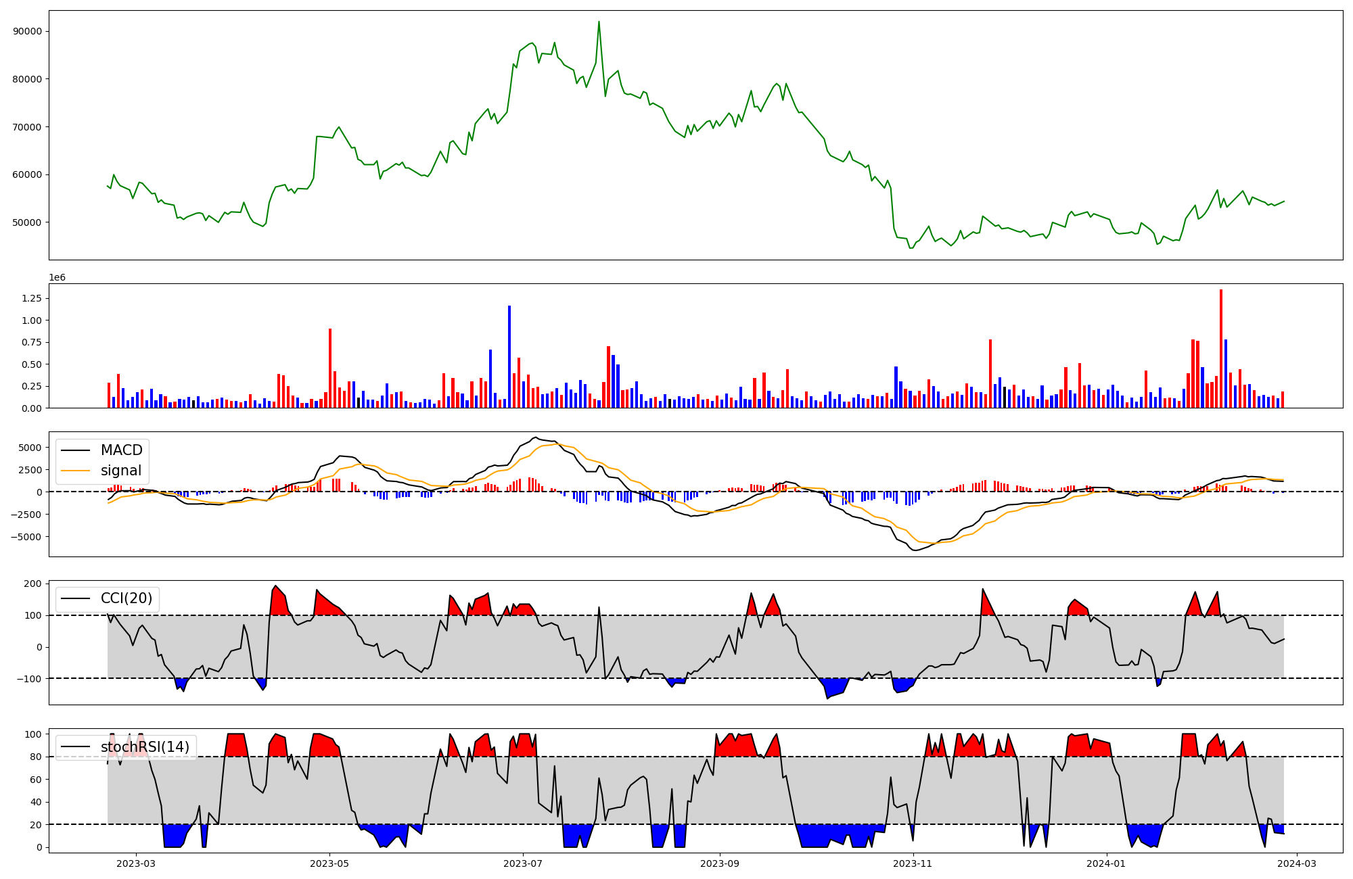This screenshot has height=879, width=1353.
Task: Click the 1.25 volume axis tick label
Action: point(31,298)
